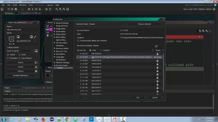Click the magenta event color swatch

coord(51,29)
